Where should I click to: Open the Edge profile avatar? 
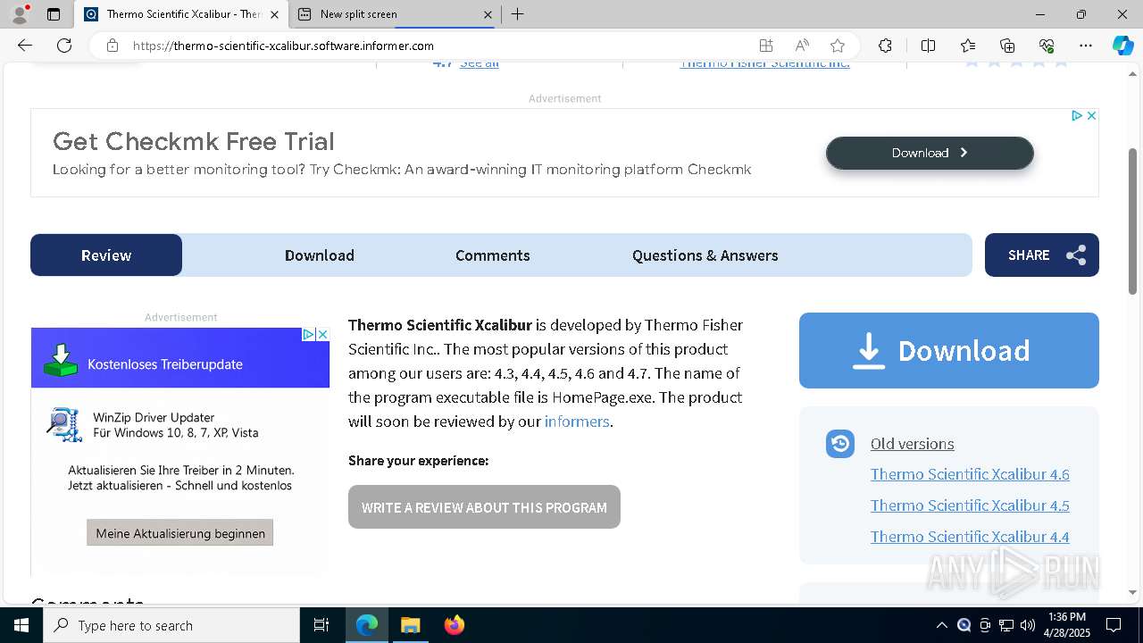[20, 13]
